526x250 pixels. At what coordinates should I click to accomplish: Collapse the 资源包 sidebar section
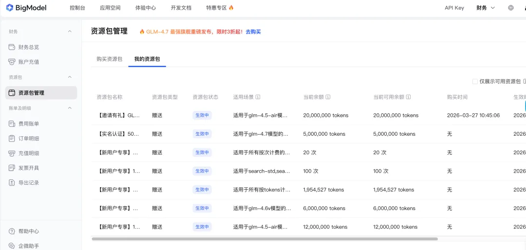70,77
